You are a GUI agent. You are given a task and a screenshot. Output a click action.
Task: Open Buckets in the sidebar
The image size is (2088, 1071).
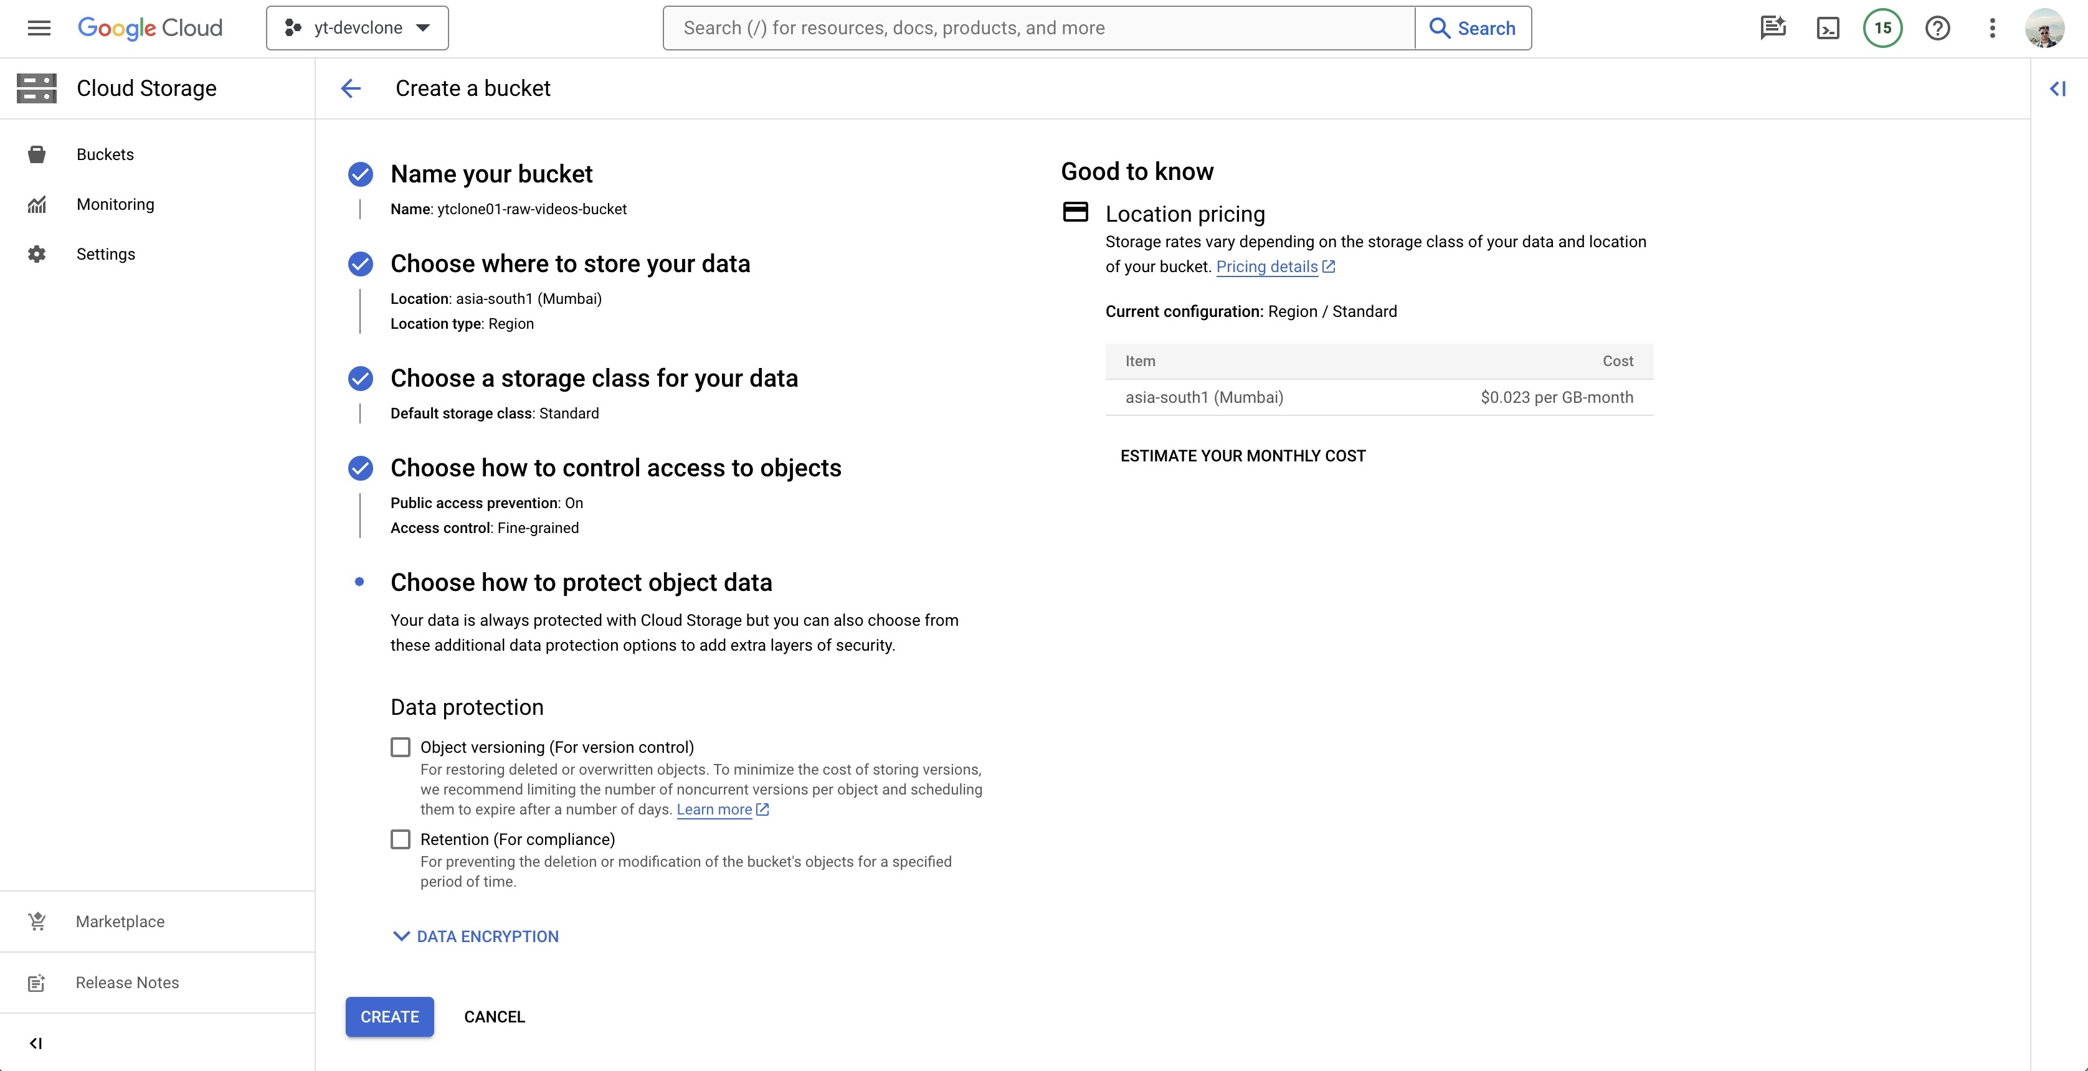(x=105, y=155)
